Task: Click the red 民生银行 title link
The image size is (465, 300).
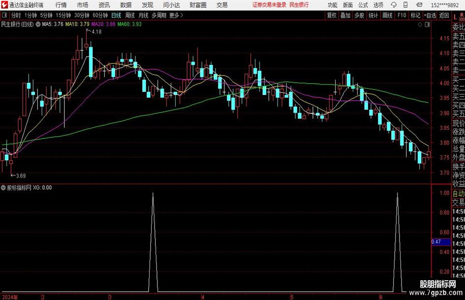Action: coord(299,5)
